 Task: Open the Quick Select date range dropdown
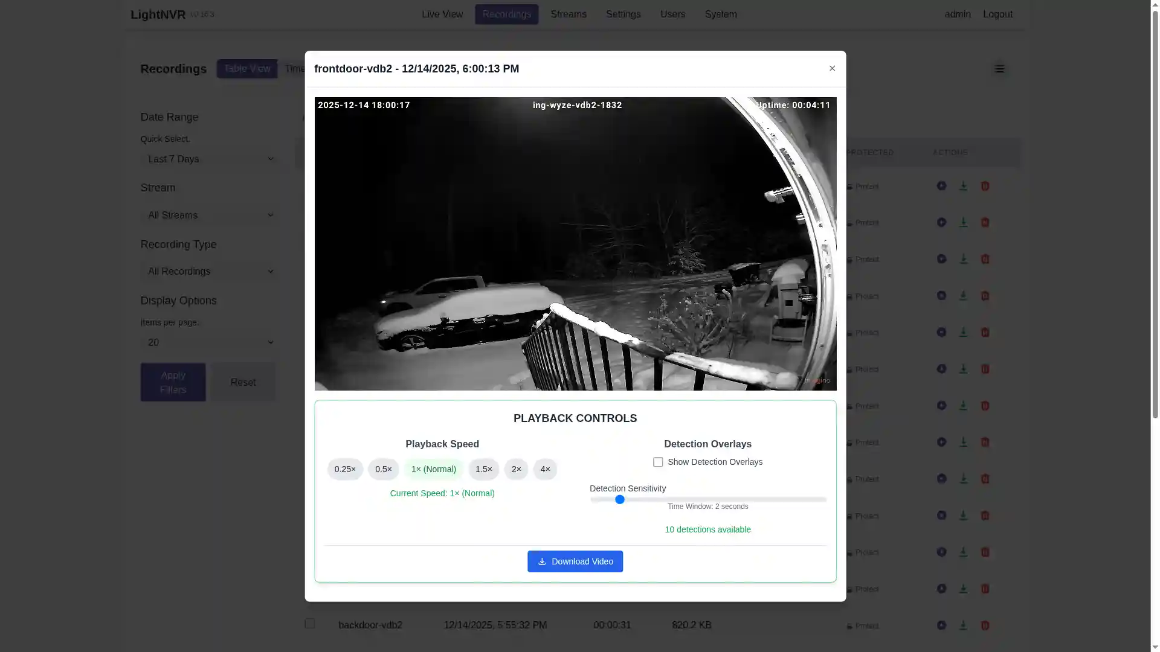tap(210, 159)
